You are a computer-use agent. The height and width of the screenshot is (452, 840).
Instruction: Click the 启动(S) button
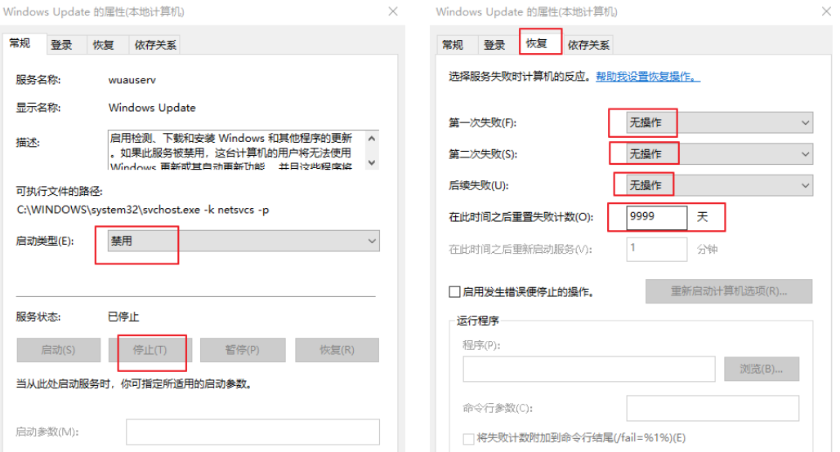58,350
